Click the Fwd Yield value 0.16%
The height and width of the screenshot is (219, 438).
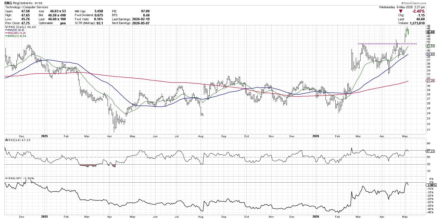pyautogui.click(x=99, y=19)
